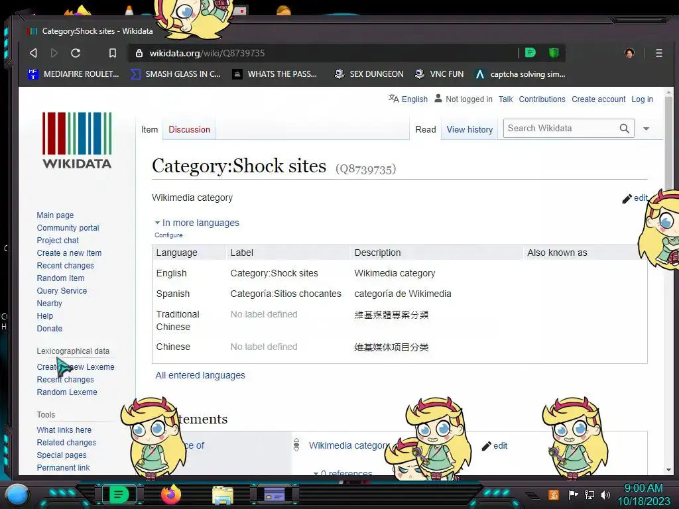Open Project chat
The image size is (679, 509).
(x=58, y=240)
